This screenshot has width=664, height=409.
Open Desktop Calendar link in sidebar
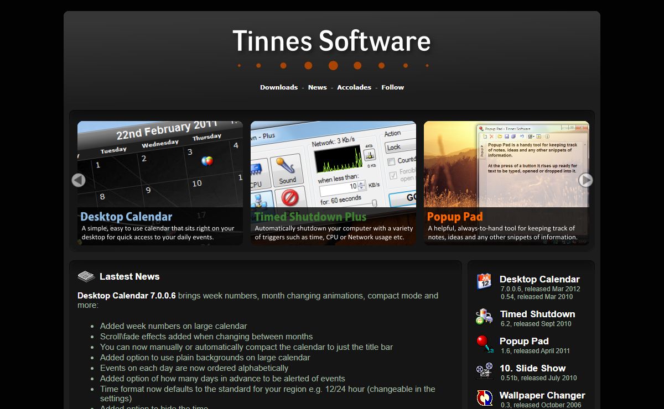(539, 279)
